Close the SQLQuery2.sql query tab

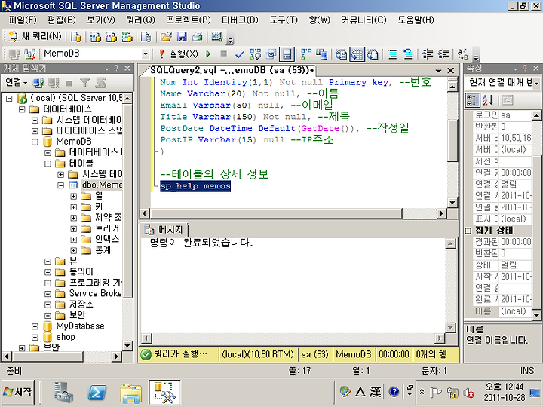pyautogui.click(x=450, y=71)
